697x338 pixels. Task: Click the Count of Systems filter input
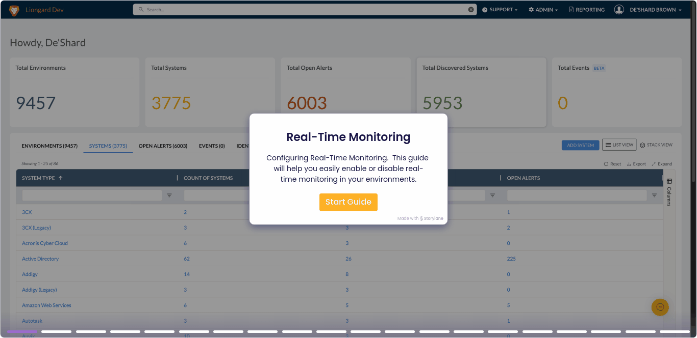[216, 195]
